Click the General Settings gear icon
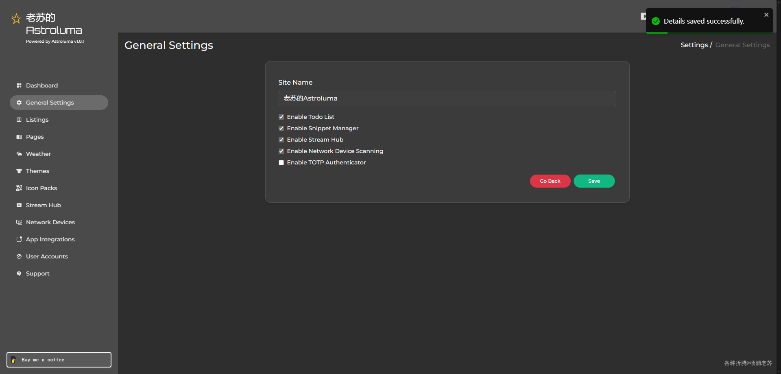The width and height of the screenshot is (781, 374). (19, 103)
